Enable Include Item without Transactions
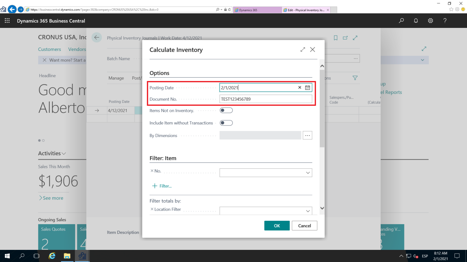 [226, 123]
